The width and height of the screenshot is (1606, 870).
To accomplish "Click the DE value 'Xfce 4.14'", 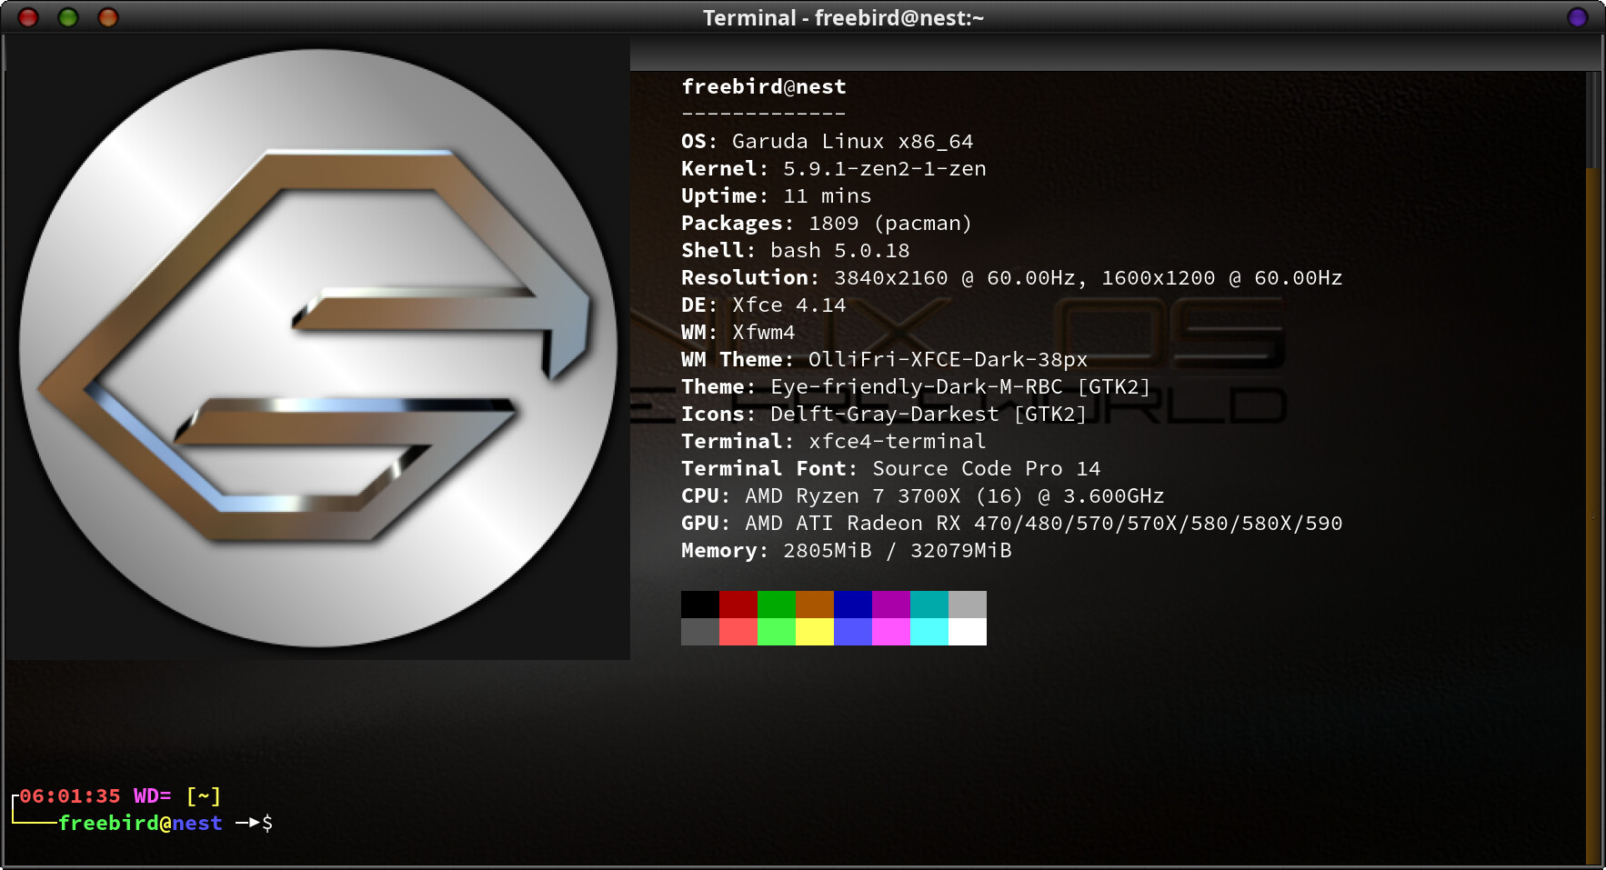I will 789,305.
